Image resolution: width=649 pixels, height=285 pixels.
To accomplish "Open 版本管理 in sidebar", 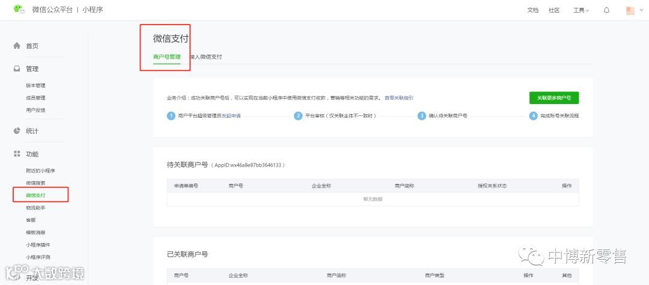I will [x=35, y=85].
